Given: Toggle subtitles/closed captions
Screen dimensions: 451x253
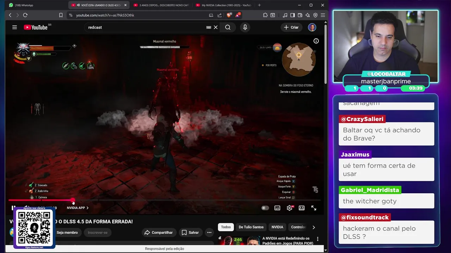Looking at the screenshot, I should click(277, 208).
